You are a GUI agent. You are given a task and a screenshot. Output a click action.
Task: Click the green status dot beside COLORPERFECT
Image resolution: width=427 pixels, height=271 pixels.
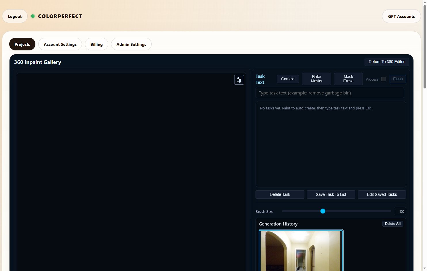pos(33,16)
